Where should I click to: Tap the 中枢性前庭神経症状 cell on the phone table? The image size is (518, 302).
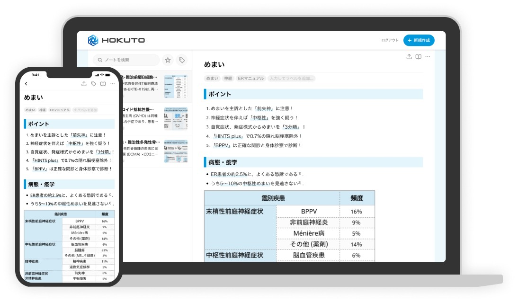click(43, 250)
